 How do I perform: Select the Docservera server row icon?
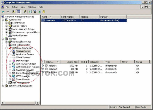coord(43,20)
